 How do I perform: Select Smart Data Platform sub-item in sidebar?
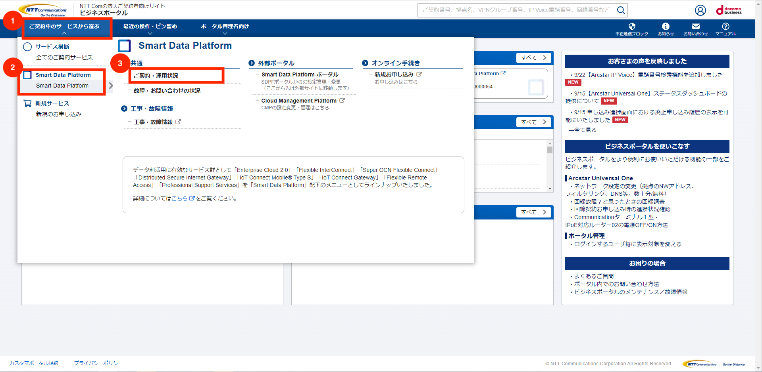point(62,86)
